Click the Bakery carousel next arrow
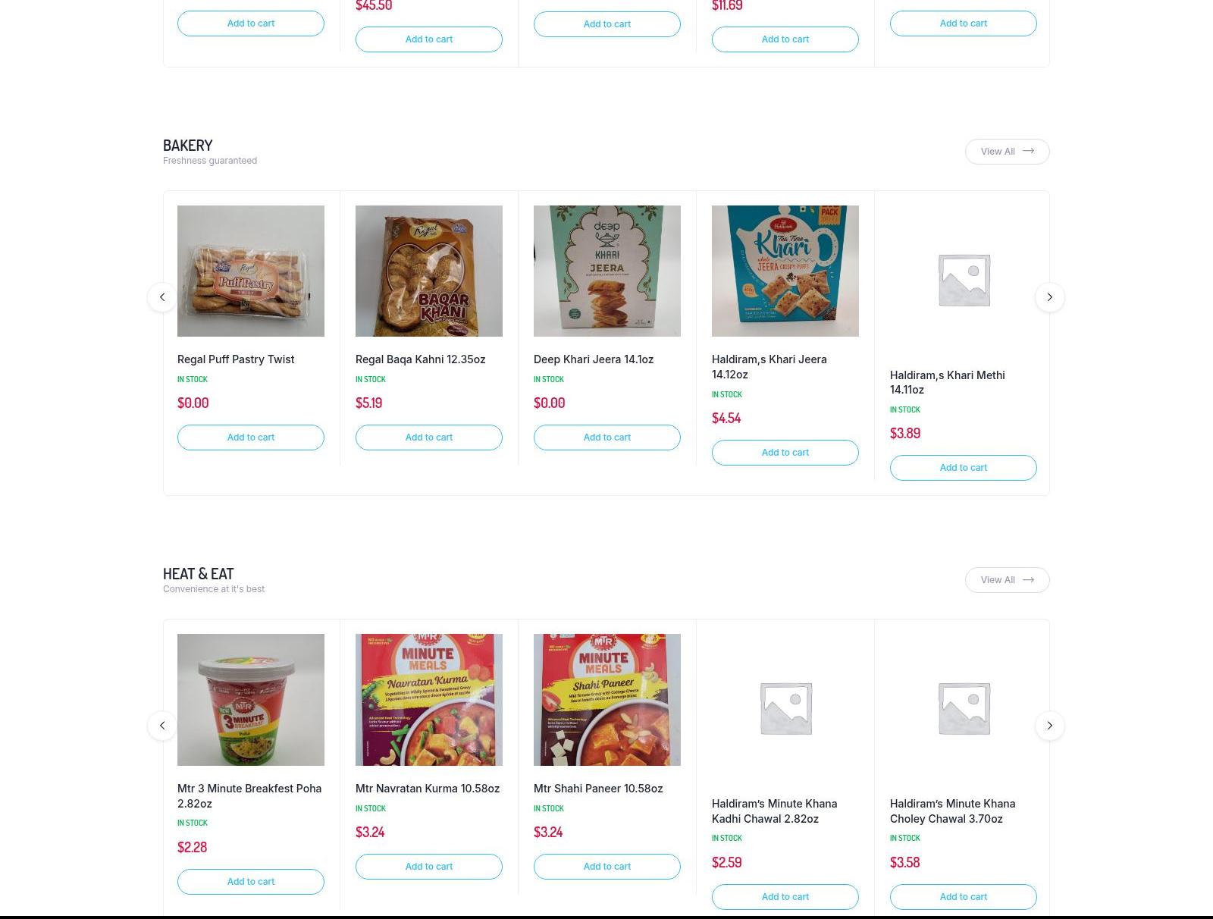 click(1050, 297)
